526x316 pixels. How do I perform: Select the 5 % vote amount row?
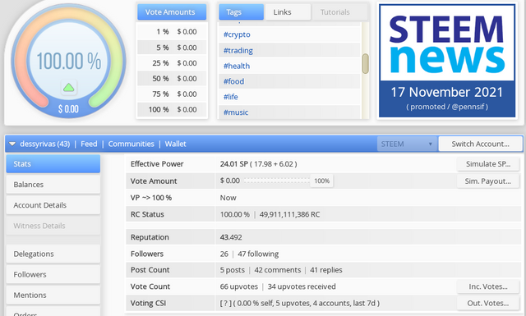point(172,48)
